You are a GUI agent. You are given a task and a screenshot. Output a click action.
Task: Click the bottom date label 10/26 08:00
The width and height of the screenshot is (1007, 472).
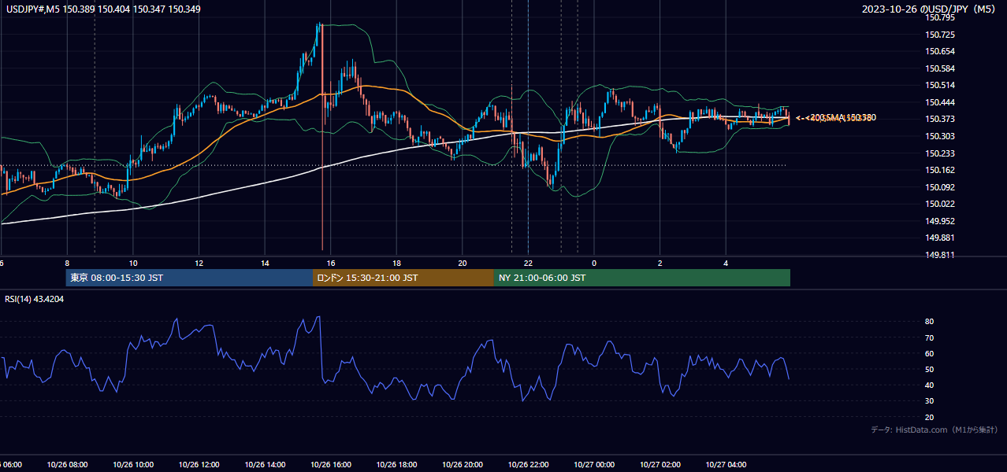tap(67, 465)
